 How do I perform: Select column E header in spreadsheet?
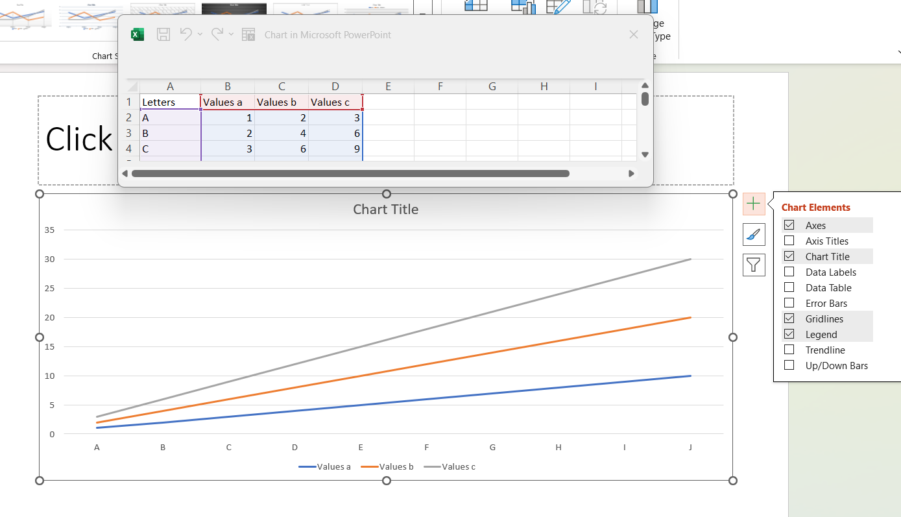click(388, 86)
